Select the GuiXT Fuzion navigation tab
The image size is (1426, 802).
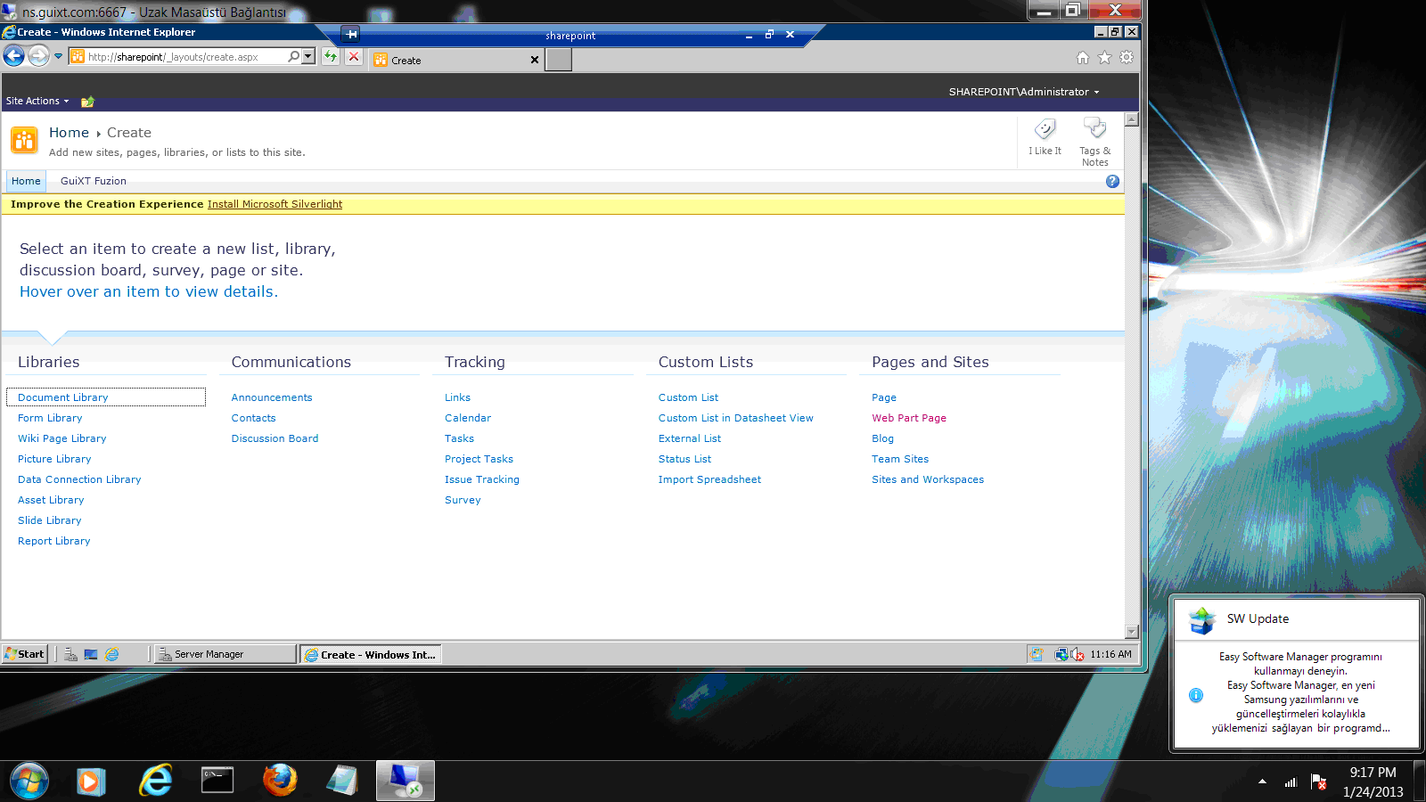94,181
